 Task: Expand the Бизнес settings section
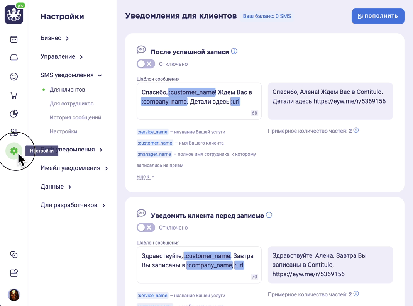[54, 38]
